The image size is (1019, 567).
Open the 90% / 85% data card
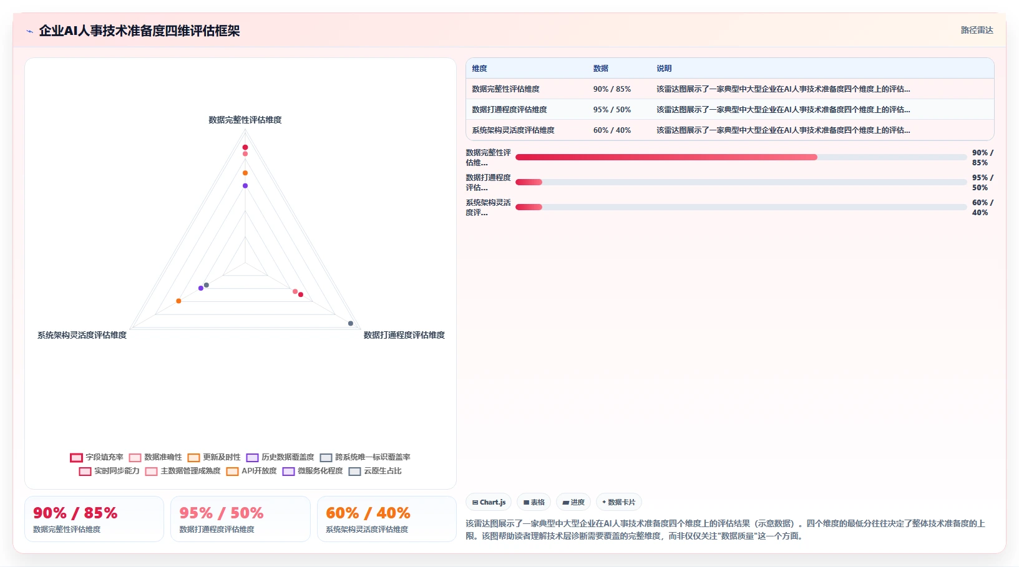click(94, 519)
